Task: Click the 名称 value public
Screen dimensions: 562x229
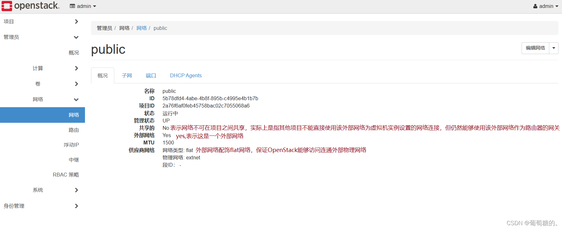Action: (x=169, y=91)
